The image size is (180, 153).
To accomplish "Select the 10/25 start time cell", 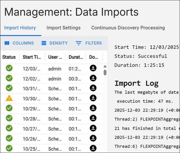I will (x=32, y=149).
